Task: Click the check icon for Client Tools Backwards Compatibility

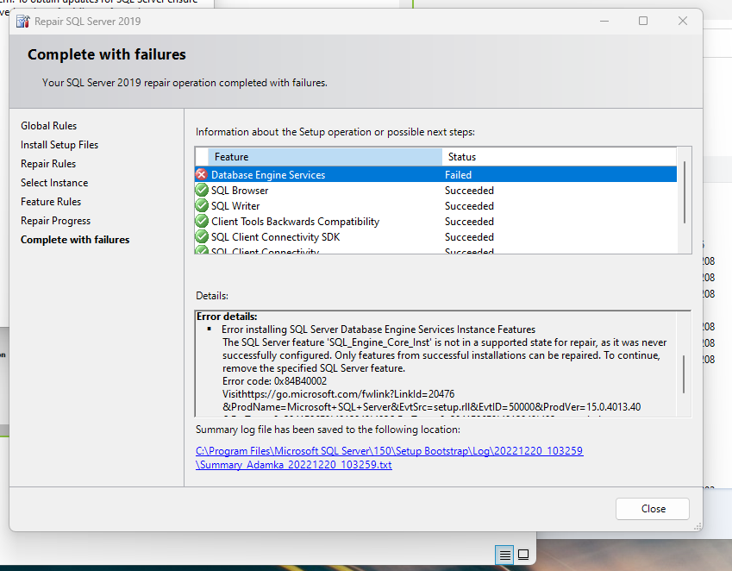Action: (202, 221)
